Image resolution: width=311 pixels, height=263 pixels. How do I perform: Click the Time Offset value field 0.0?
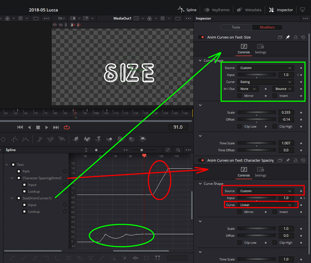[286, 150]
